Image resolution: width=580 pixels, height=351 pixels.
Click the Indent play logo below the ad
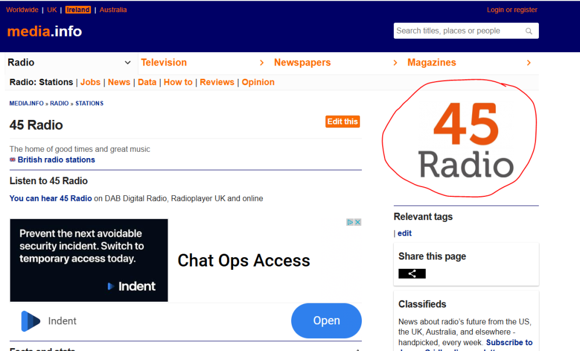point(30,321)
